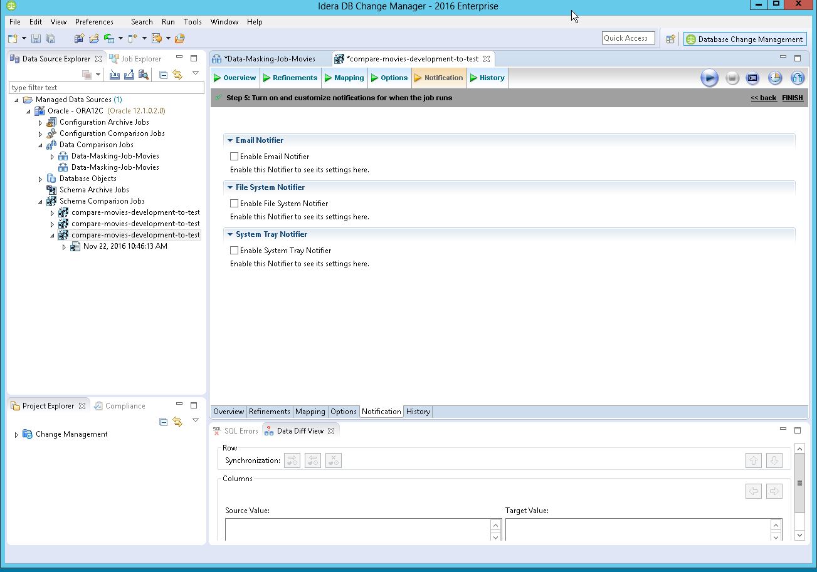817x572 pixels.
Task: Select the bottom Options page tab
Action: pyautogui.click(x=344, y=412)
